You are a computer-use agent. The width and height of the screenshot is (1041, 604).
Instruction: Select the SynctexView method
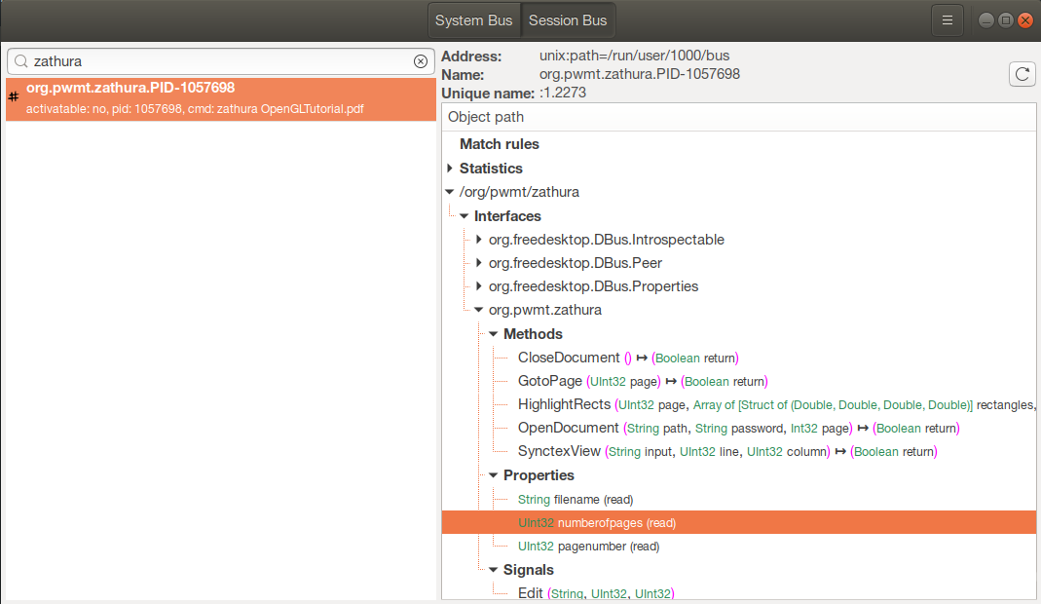[738, 452]
